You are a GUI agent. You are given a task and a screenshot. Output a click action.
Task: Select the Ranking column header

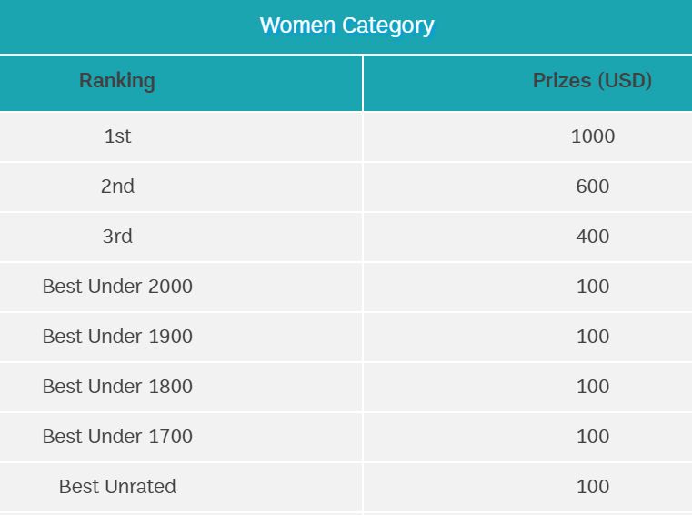tap(117, 81)
